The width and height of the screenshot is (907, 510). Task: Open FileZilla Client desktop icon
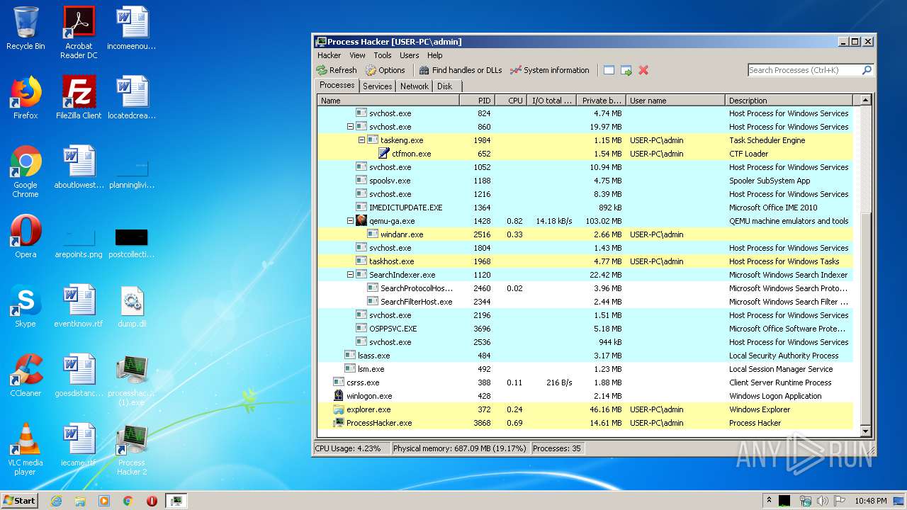coord(79,98)
